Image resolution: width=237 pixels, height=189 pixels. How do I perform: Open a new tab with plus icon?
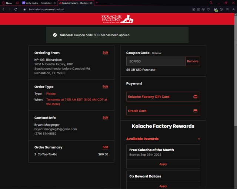point(97,3)
